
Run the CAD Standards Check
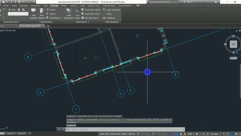click(x=107, y=14)
